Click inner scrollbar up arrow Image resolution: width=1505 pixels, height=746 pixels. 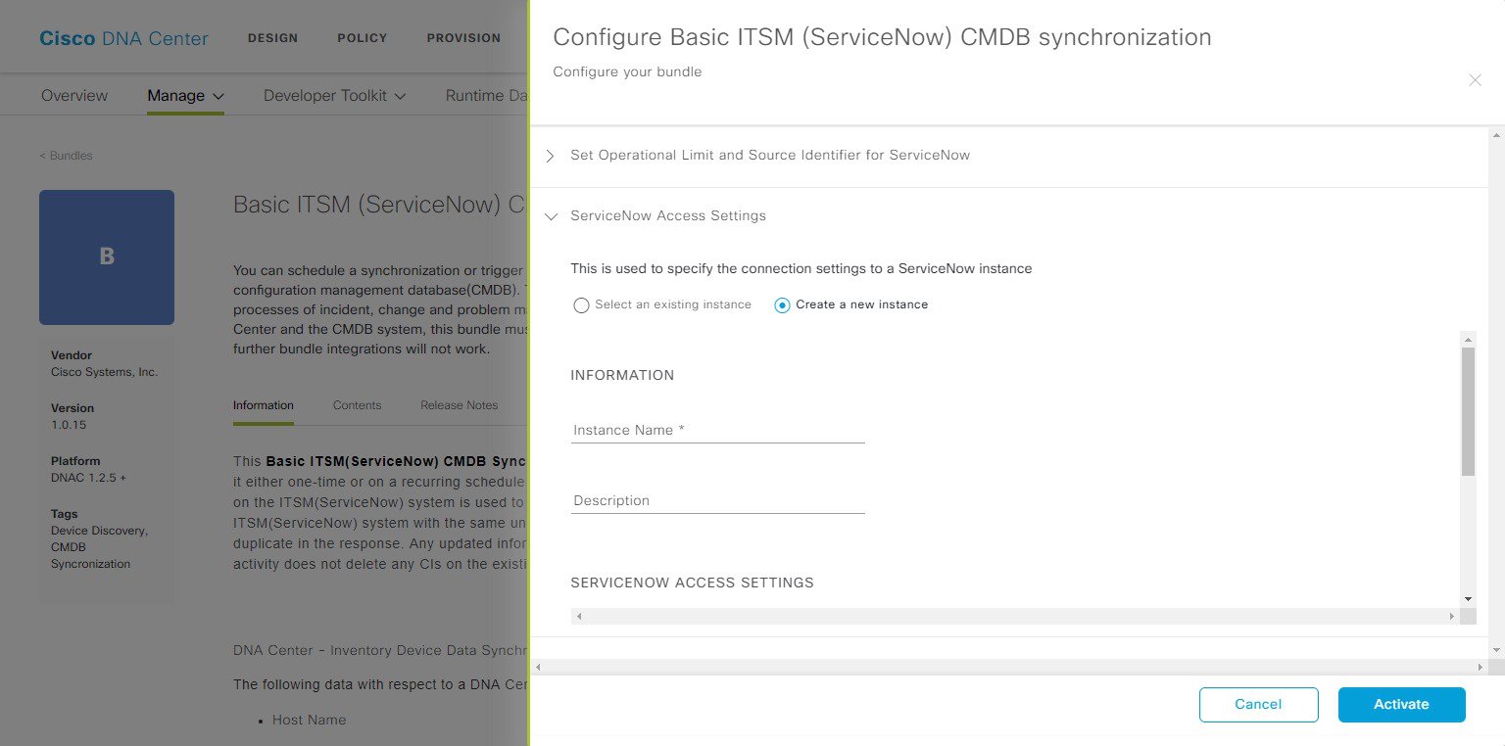pyautogui.click(x=1468, y=339)
